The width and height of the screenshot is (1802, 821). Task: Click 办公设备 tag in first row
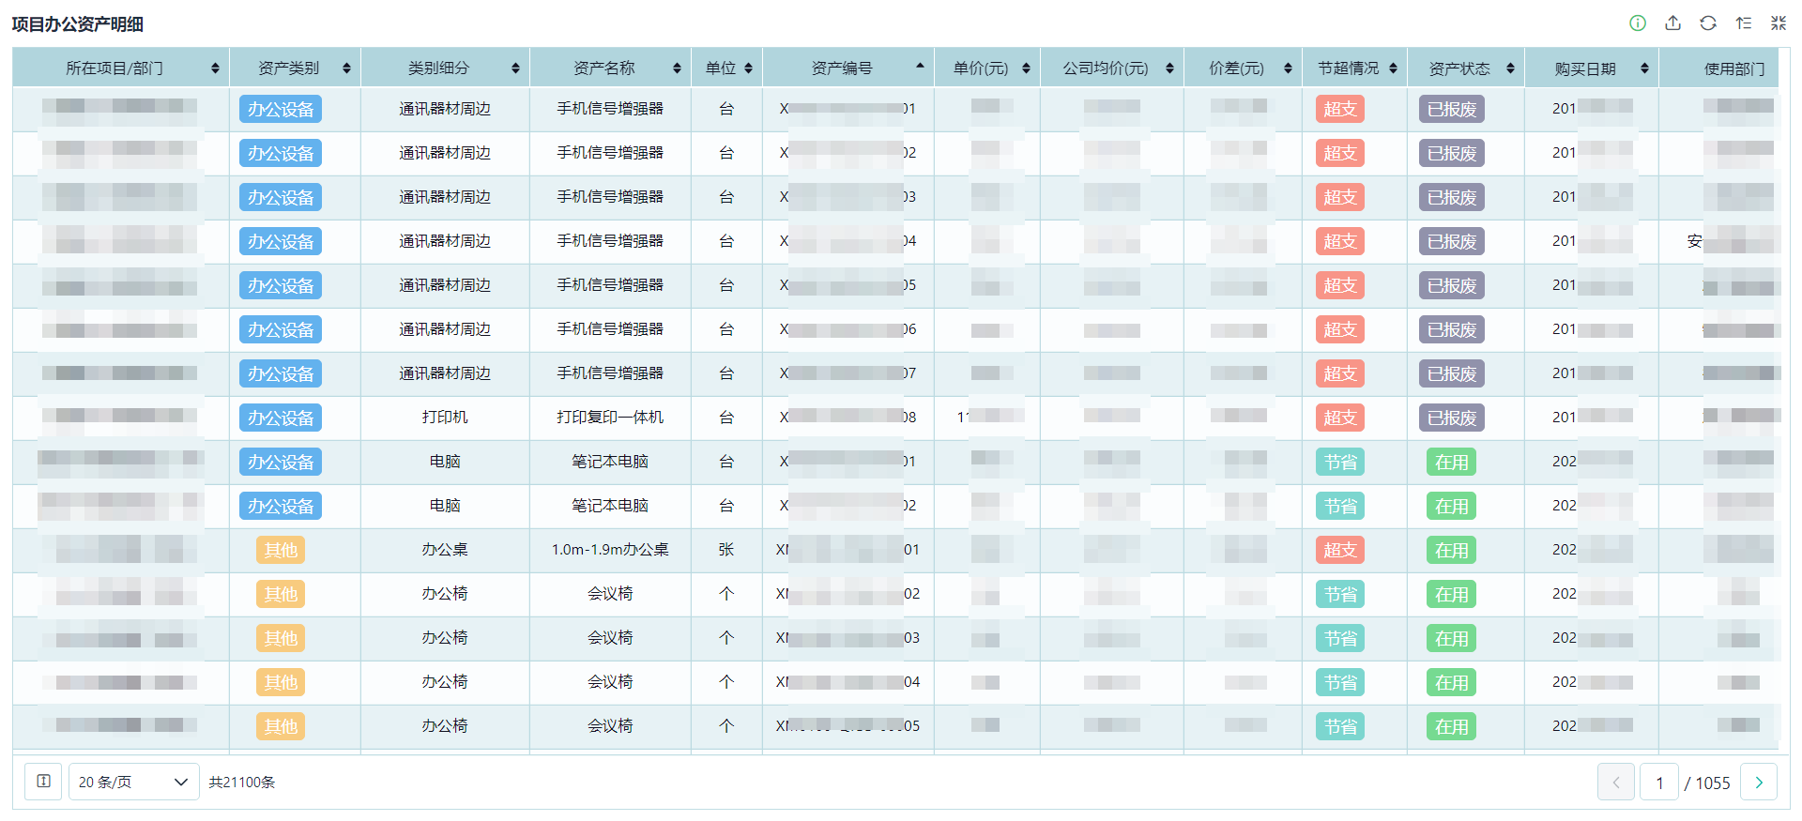pos(281,110)
